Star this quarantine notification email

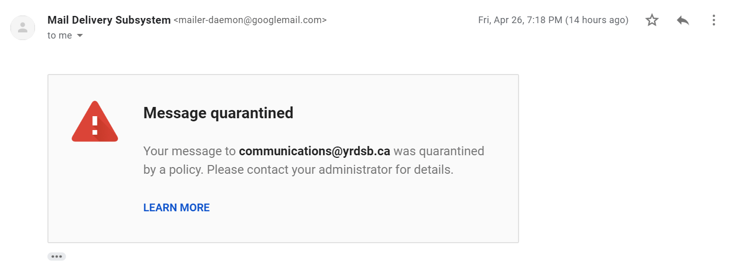pyautogui.click(x=652, y=21)
